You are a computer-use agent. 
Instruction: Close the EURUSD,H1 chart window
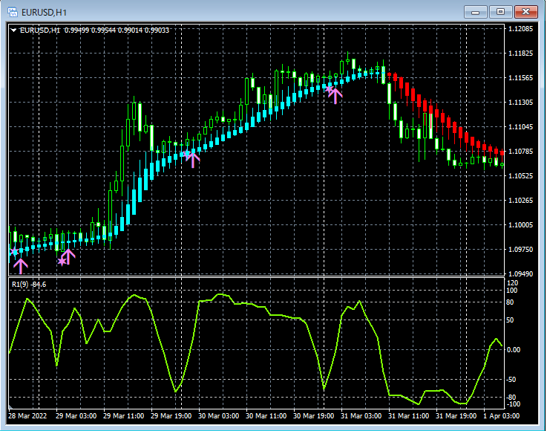525,12
